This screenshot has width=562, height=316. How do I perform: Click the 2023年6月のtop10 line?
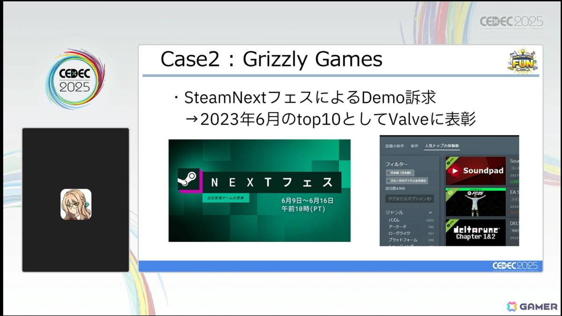click(331, 119)
